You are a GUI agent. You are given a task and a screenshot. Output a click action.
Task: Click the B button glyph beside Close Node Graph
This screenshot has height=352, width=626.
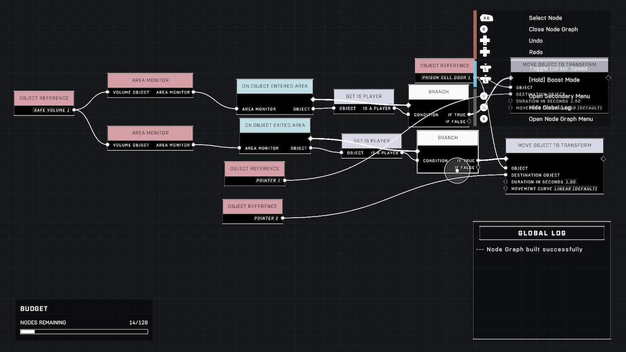[x=484, y=29]
